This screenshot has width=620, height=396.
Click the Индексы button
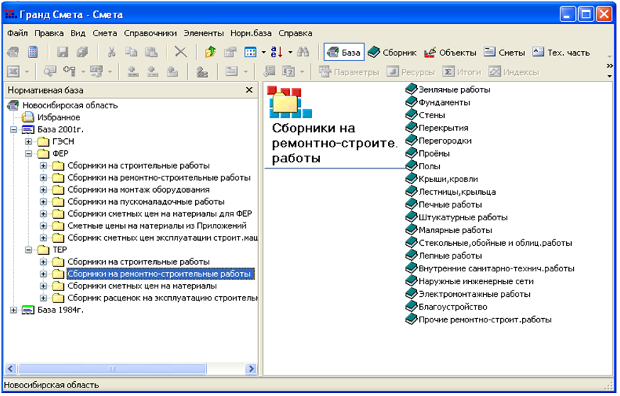point(514,72)
